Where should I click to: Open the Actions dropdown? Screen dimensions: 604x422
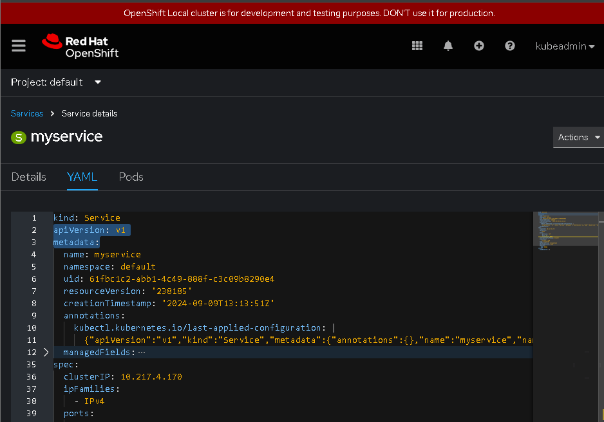(x=578, y=137)
